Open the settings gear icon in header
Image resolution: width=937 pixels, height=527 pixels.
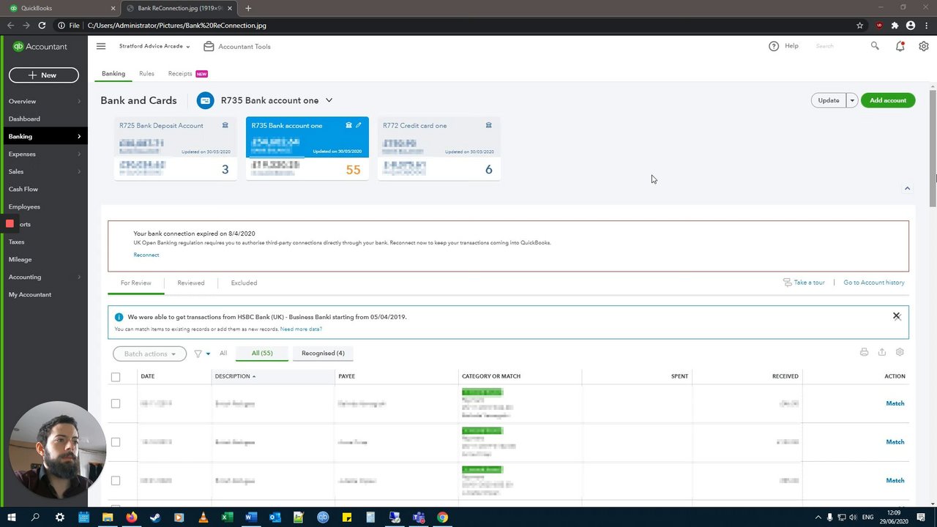click(924, 46)
